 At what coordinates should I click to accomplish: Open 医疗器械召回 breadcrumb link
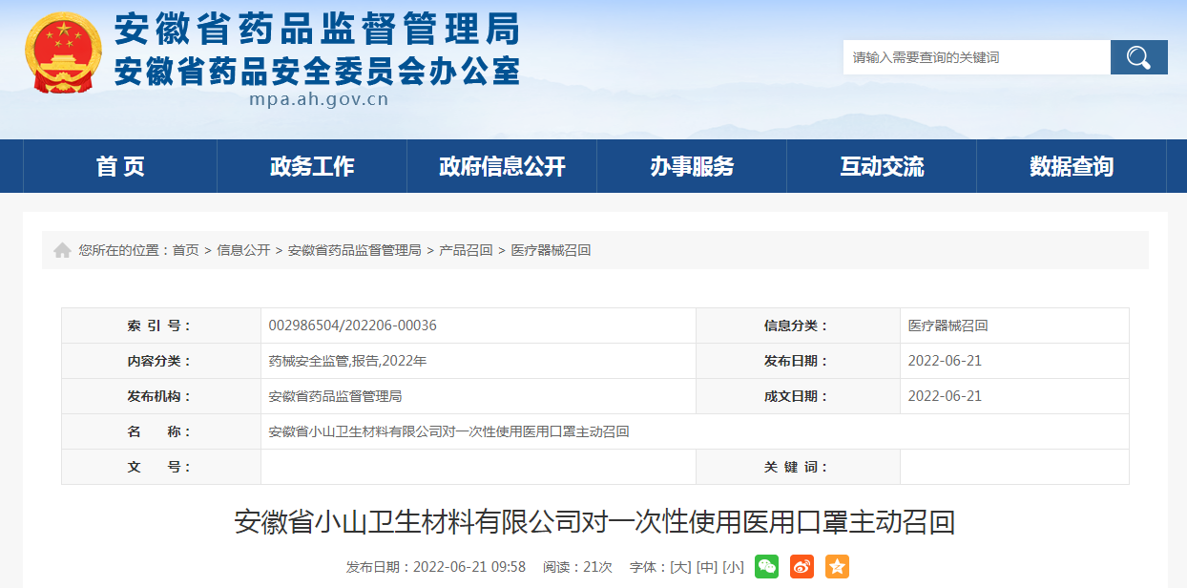pyautogui.click(x=551, y=250)
